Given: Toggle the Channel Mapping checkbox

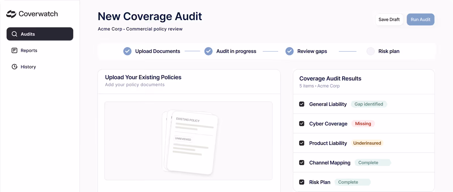Looking at the screenshot, I should [302, 163].
